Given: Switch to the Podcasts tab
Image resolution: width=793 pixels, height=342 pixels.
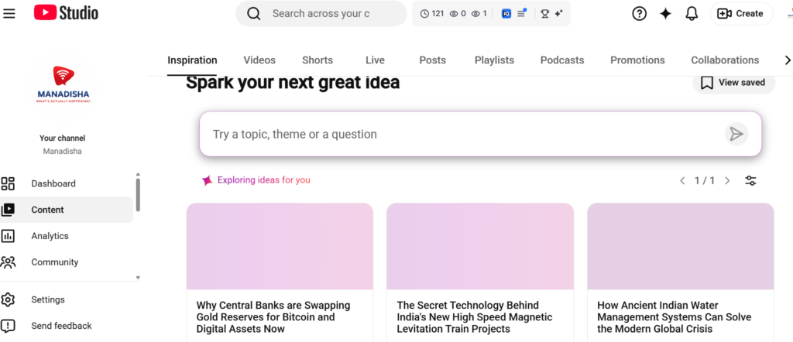Looking at the screenshot, I should point(562,60).
